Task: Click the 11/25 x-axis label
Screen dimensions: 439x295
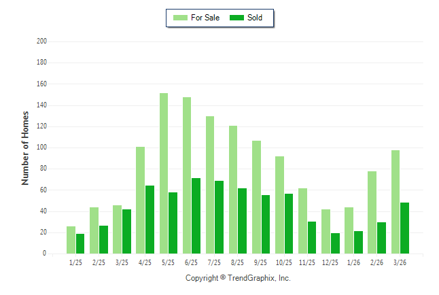Action: pyautogui.click(x=307, y=262)
